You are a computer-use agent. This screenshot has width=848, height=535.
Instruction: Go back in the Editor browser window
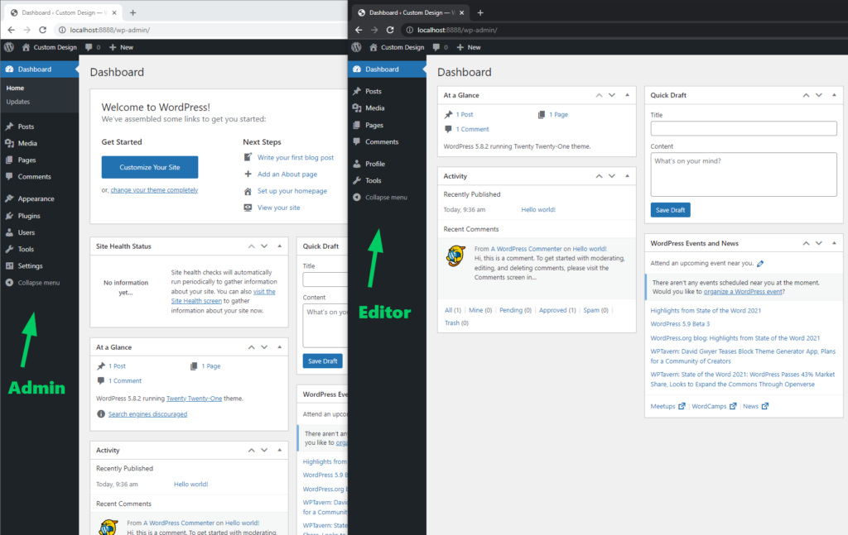click(x=359, y=30)
